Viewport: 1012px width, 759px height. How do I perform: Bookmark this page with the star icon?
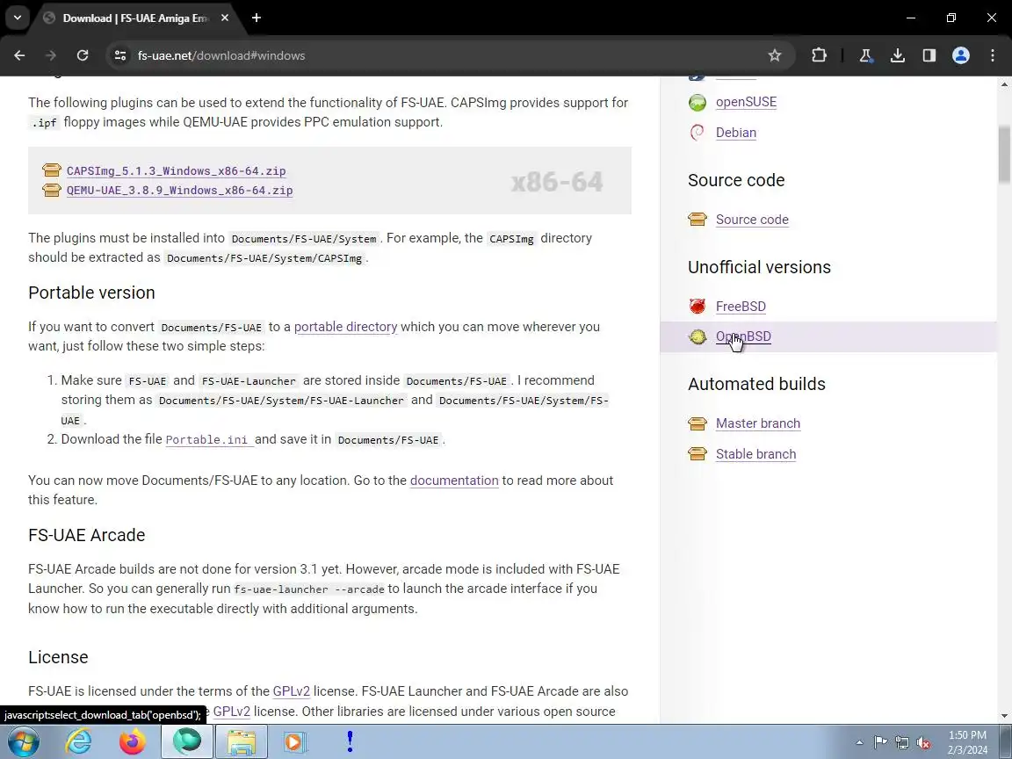(775, 55)
